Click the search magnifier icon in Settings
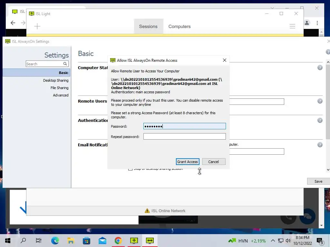The height and width of the screenshot is (247, 330). point(65,64)
